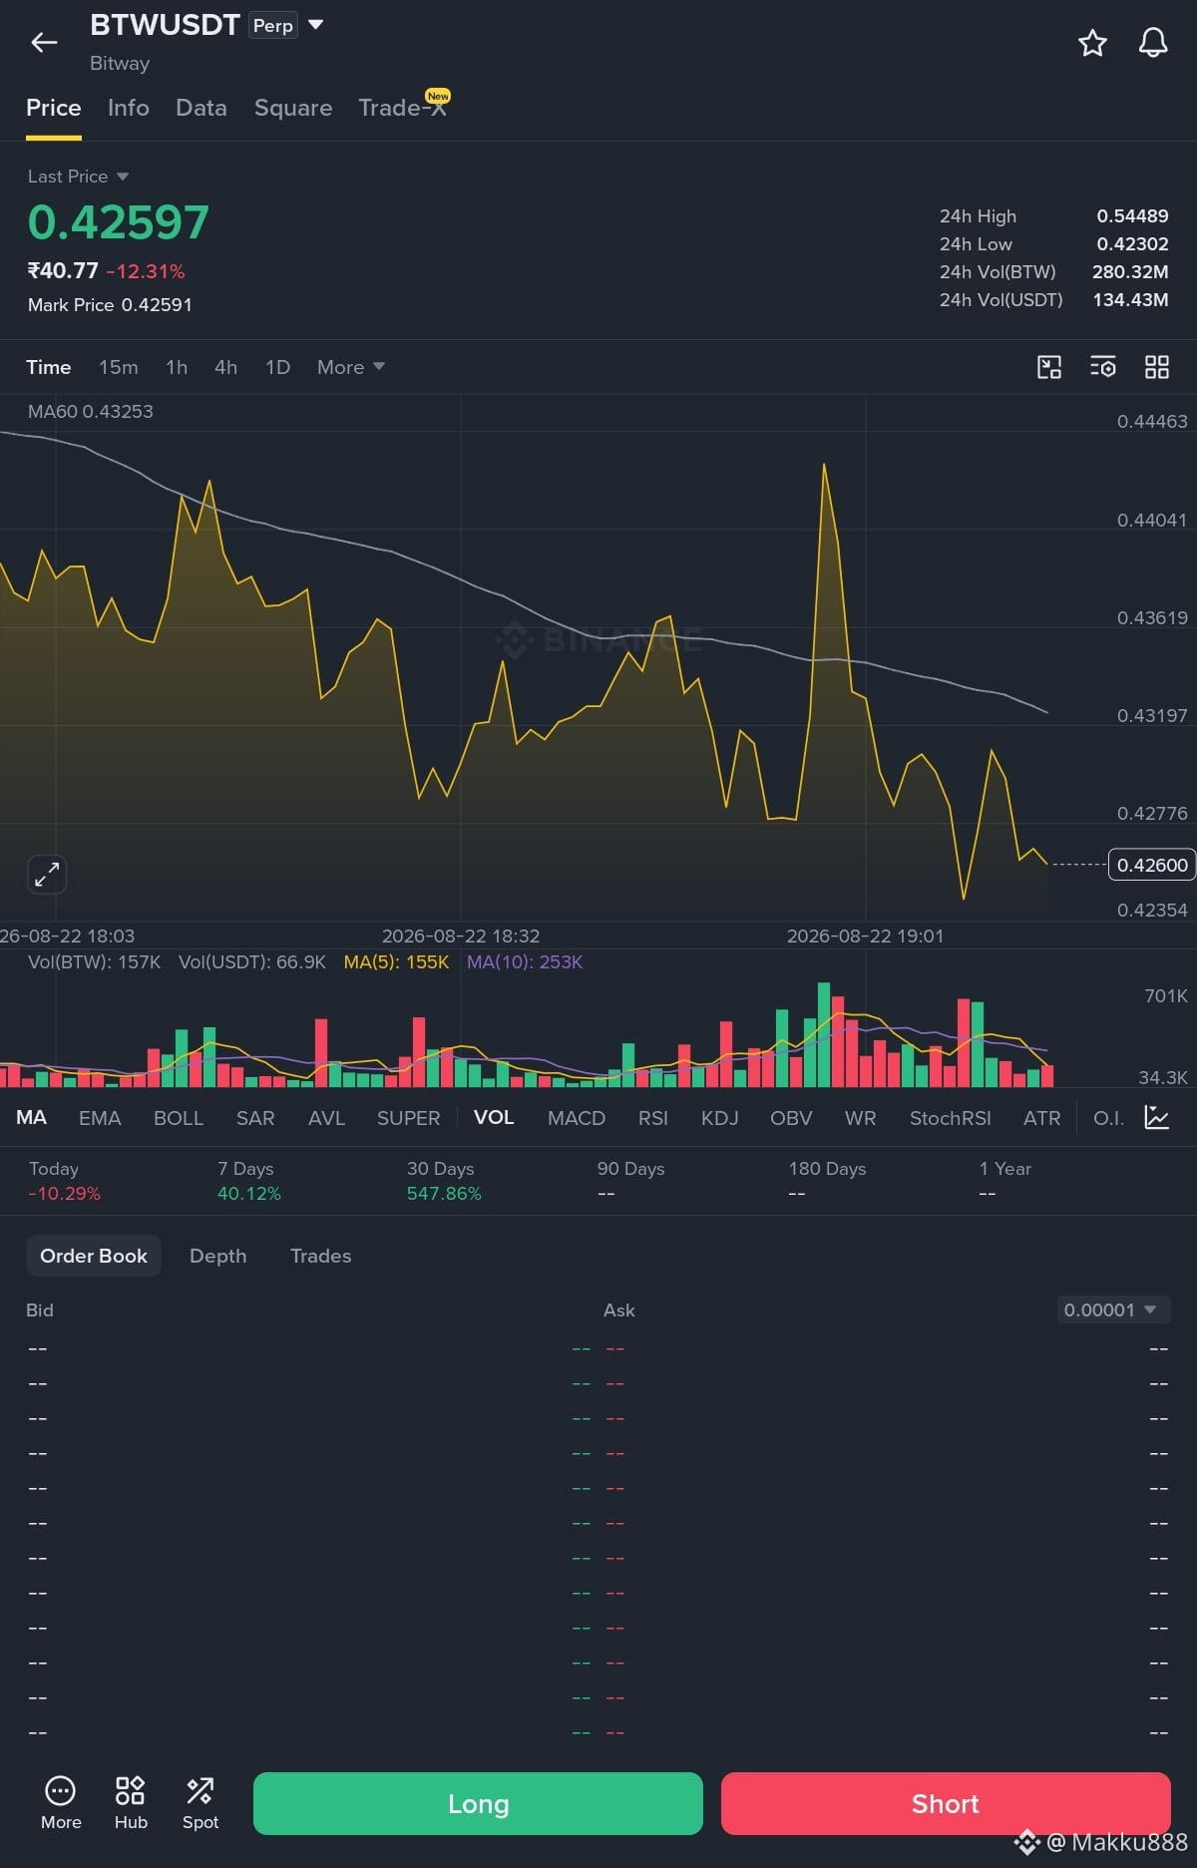Expand the More intervals dropdown

click(351, 367)
